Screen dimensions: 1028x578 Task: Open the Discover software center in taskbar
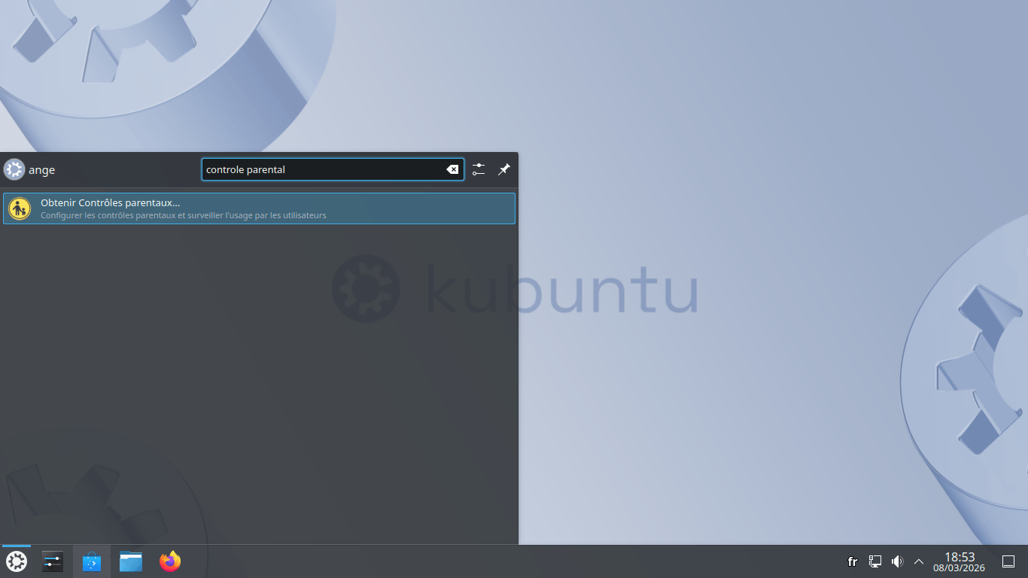(x=92, y=561)
